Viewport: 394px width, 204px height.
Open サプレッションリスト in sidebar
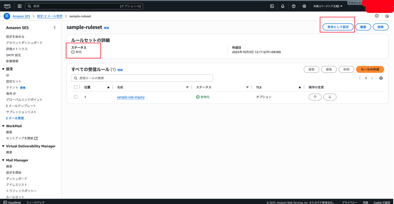[x=21, y=112]
